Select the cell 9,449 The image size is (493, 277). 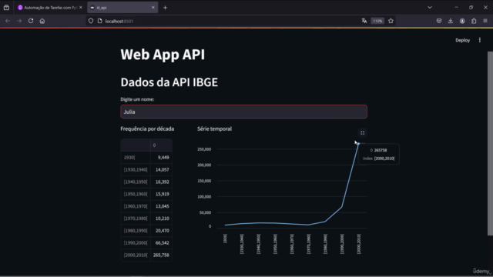point(161,157)
